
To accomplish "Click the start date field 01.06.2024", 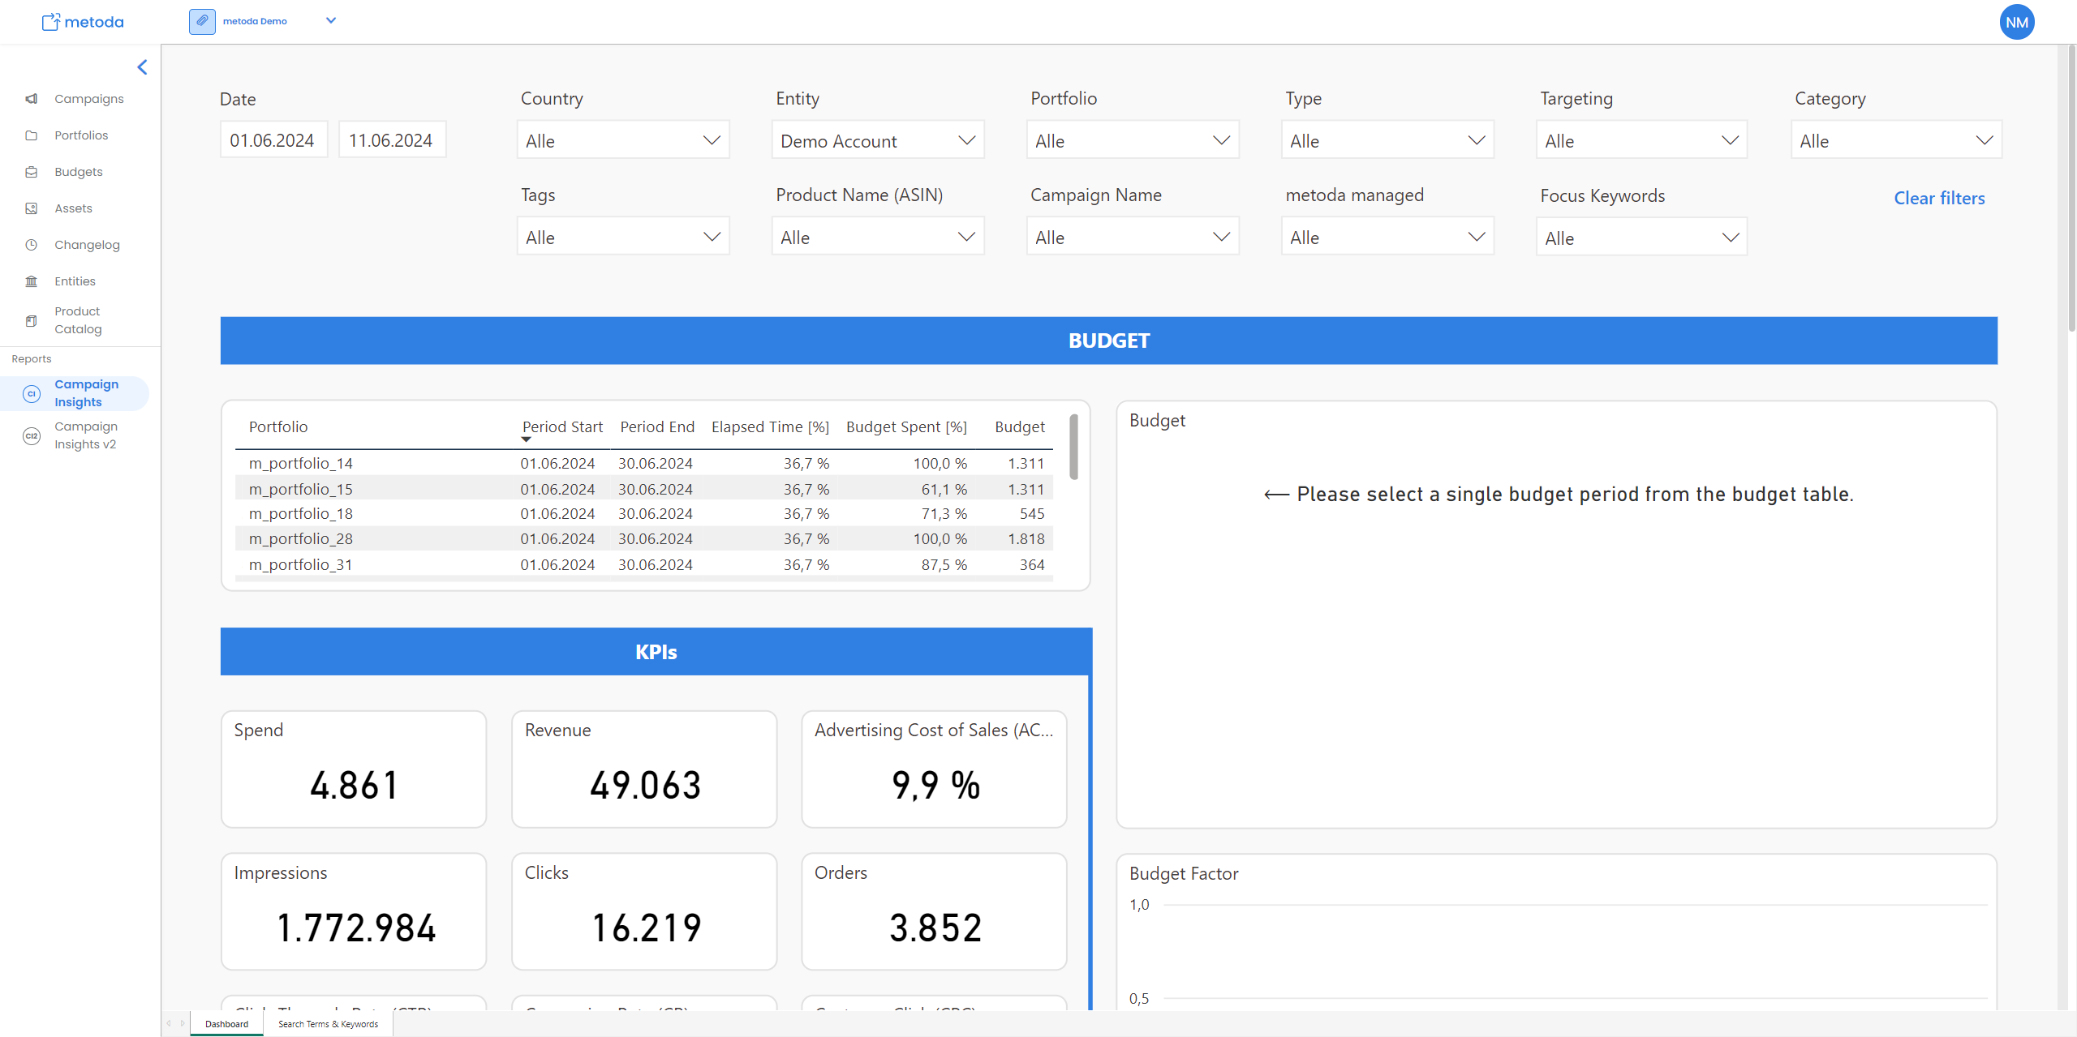I will pyautogui.click(x=273, y=140).
